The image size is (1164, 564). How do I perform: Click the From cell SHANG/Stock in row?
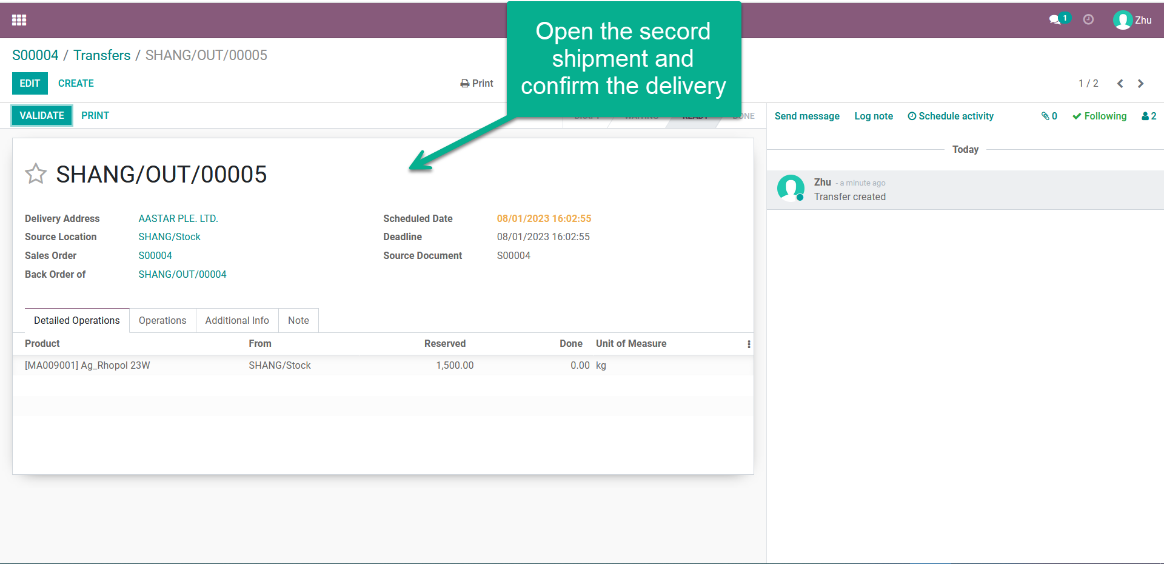(x=279, y=365)
